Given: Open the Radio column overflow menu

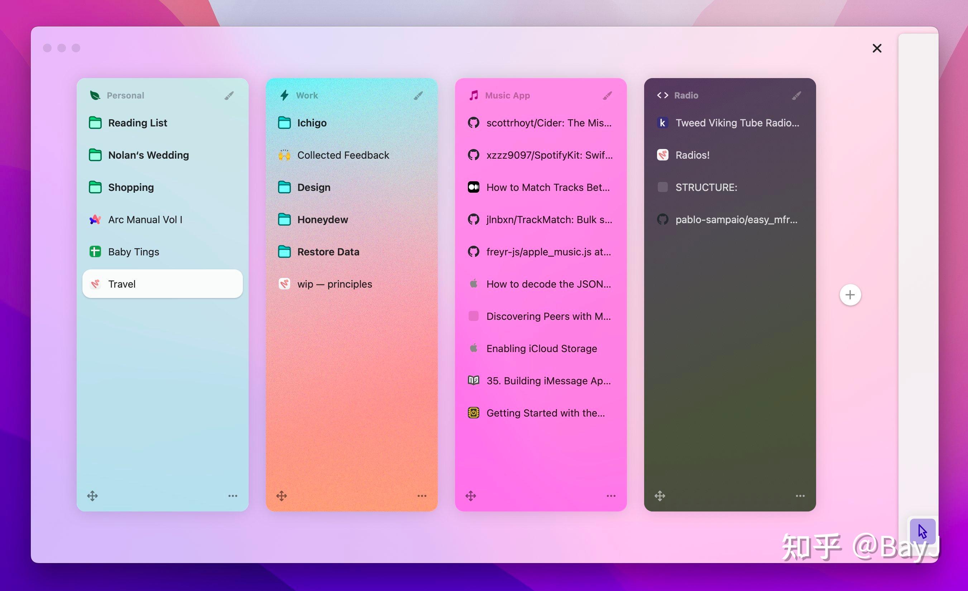Looking at the screenshot, I should [x=800, y=496].
